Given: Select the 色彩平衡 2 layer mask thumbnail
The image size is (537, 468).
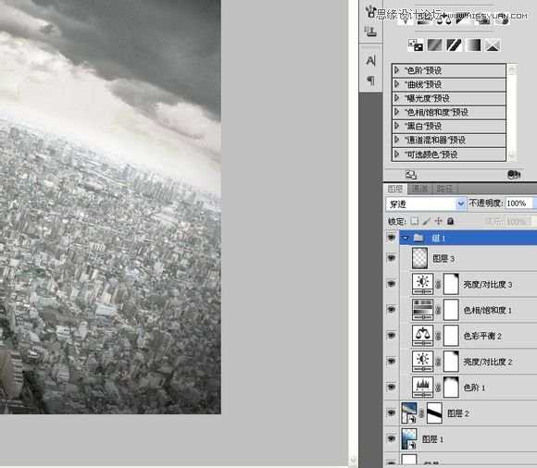Looking at the screenshot, I should pos(451,336).
